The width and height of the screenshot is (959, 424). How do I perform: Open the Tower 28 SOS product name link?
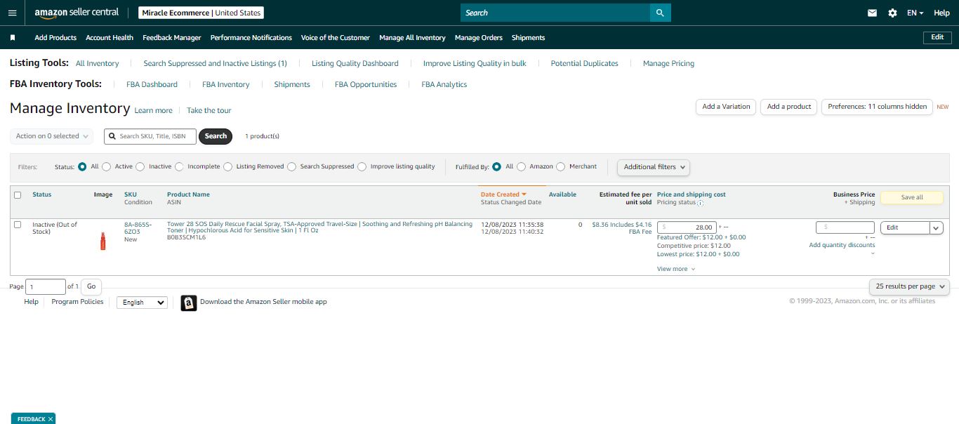tap(319, 227)
